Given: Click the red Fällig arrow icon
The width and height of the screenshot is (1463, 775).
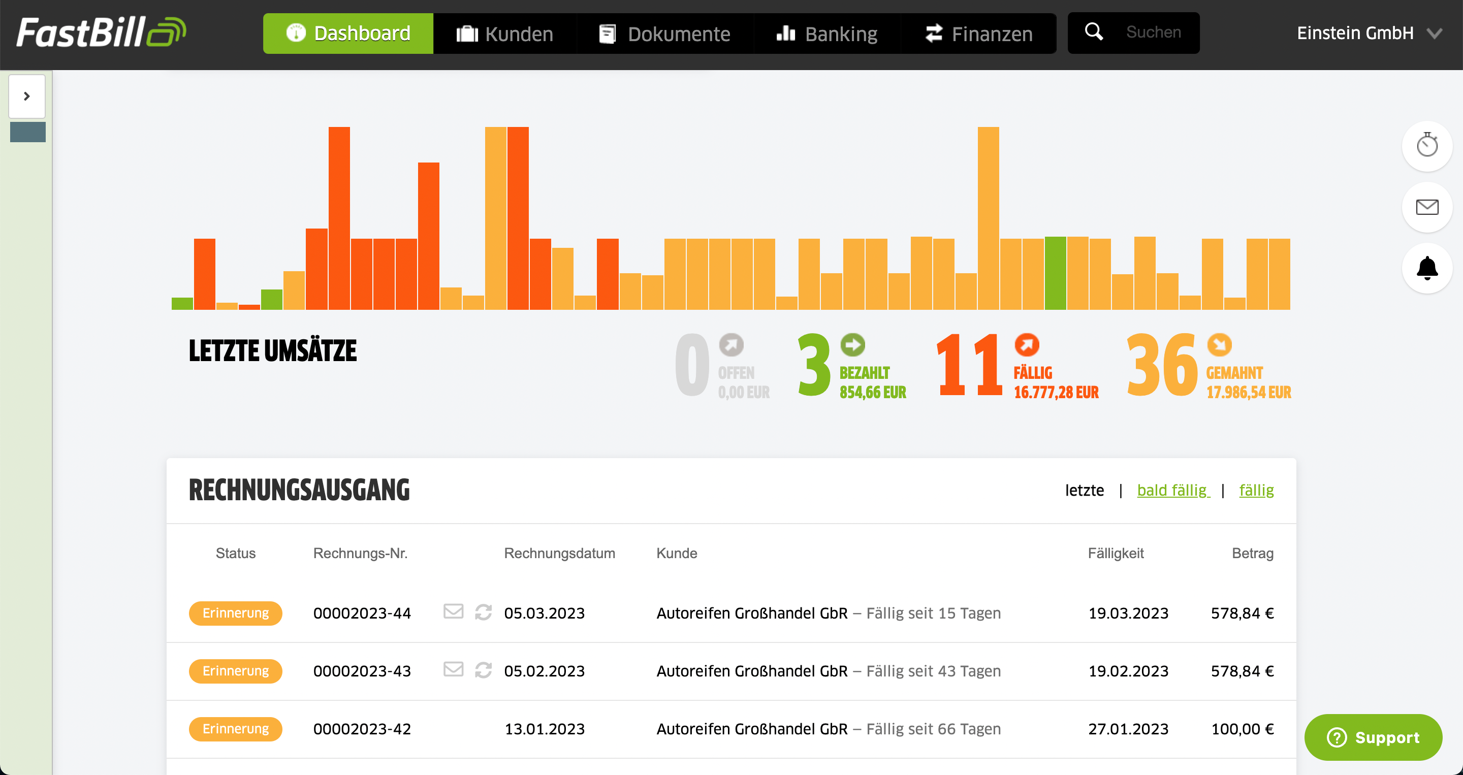Looking at the screenshot, I should point(1026,345).
